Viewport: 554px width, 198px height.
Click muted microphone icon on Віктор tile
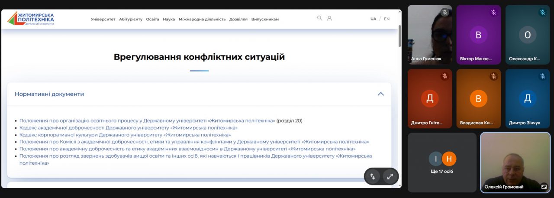493,13
